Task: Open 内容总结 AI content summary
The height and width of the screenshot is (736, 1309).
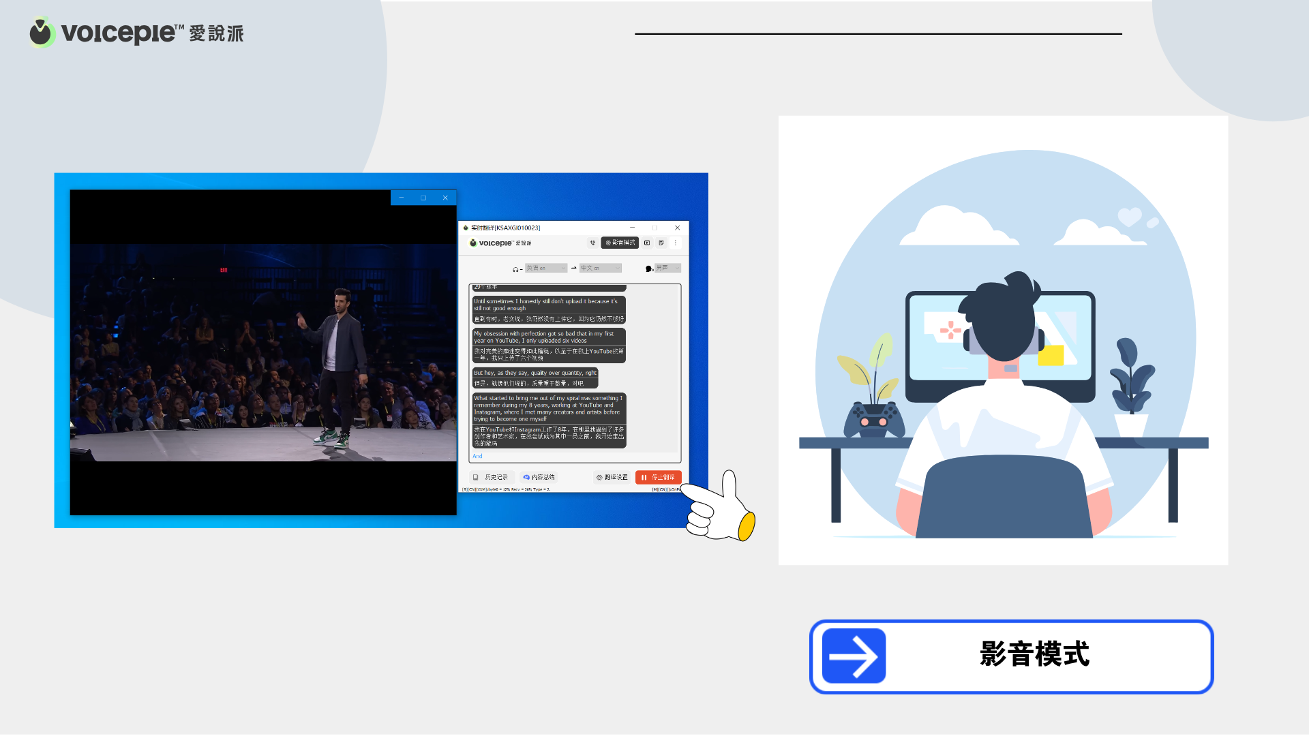Action: click(539, 477)
